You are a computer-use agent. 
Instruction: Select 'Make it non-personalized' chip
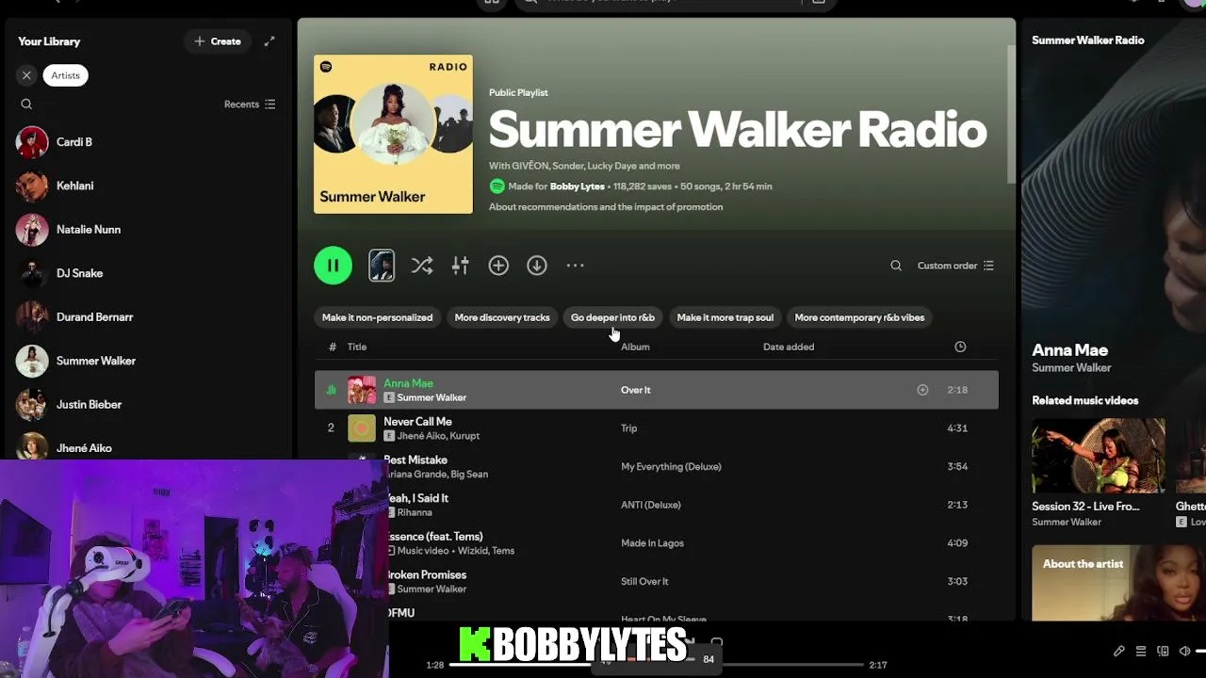tap(377, 317)
